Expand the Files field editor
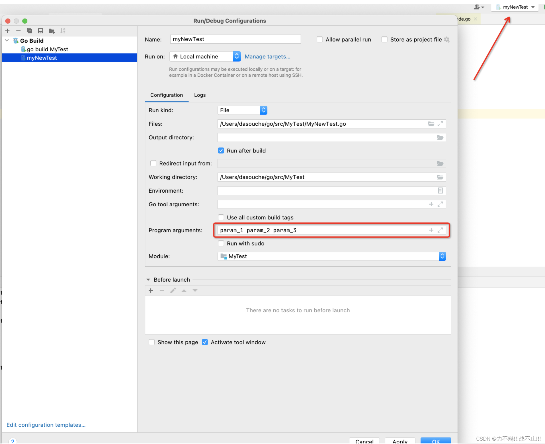The height and width of the screenshot is (444, 545). (x=440, y=124)
